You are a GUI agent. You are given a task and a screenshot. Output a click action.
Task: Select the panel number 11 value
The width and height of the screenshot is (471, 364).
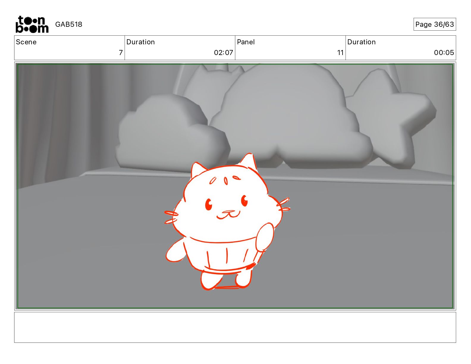point(340,53)
